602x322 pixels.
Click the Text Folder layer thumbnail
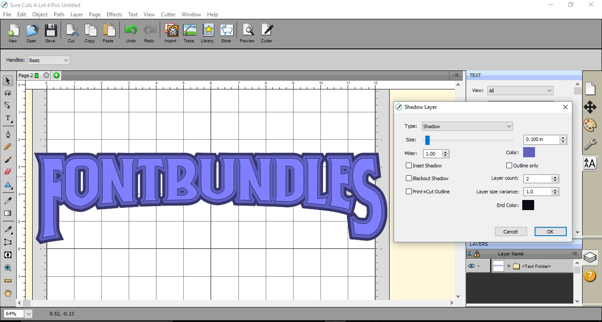pos(498,266)
